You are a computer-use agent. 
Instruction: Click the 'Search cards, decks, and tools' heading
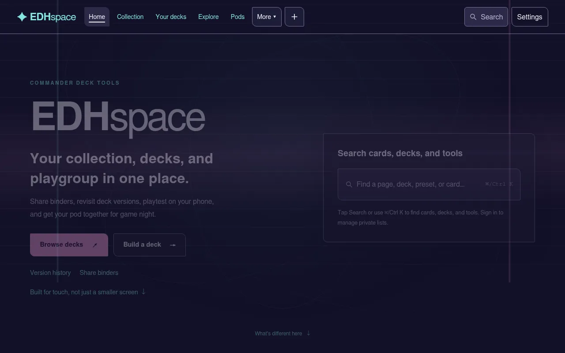pyautogui.click(x=400, y=153)
